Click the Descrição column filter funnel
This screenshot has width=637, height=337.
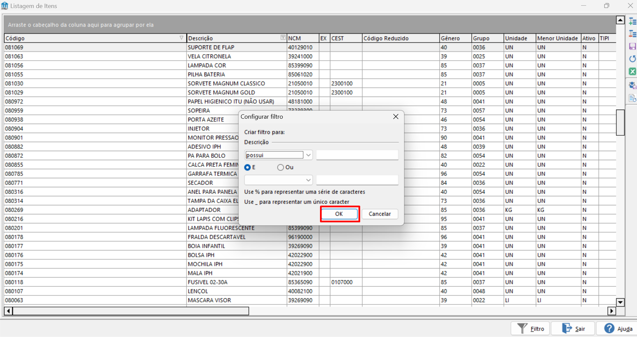[x=283, y=38]
